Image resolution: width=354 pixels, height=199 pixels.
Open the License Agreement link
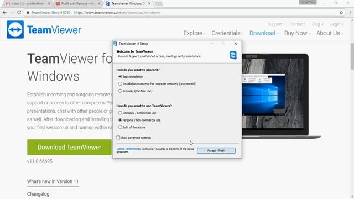(127, 149)
